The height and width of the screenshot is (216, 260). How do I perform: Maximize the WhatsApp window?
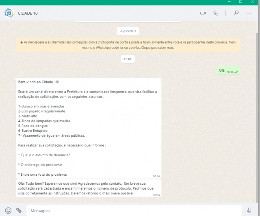241,2
